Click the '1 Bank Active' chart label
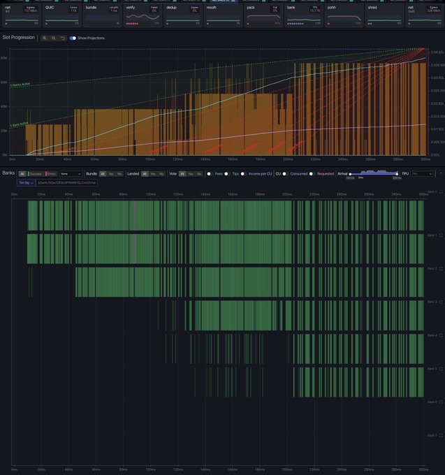 (x=19, y=124)
